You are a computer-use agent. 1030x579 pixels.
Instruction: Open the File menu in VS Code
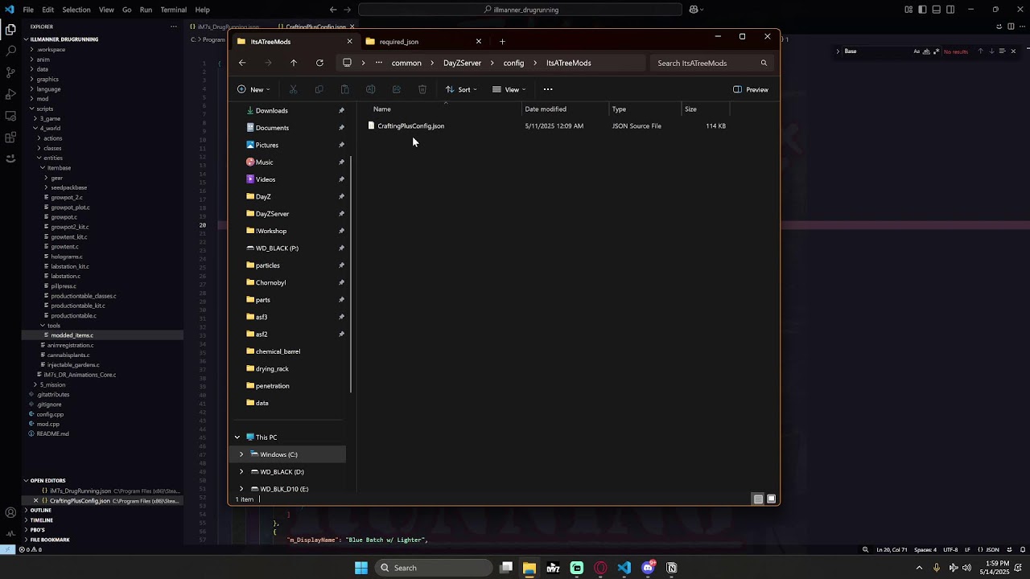point(28,10)
